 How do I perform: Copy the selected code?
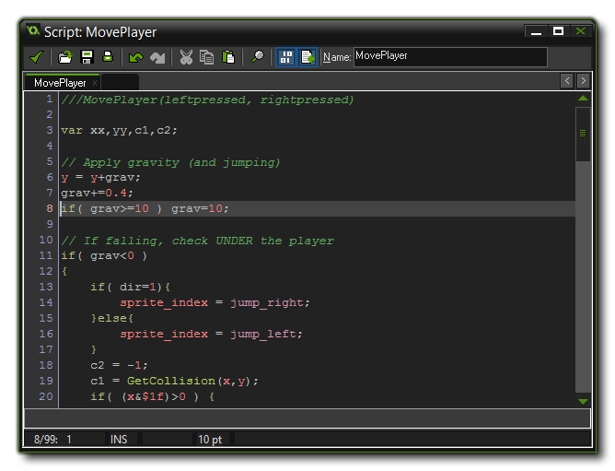[207, 57]
